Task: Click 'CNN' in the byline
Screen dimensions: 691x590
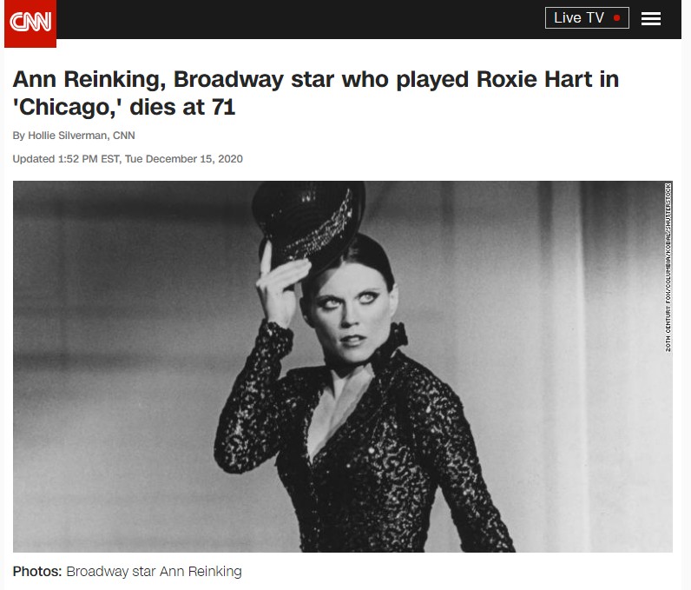Action: 124,136
